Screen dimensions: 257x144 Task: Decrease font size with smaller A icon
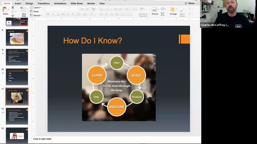coord(88,9)
